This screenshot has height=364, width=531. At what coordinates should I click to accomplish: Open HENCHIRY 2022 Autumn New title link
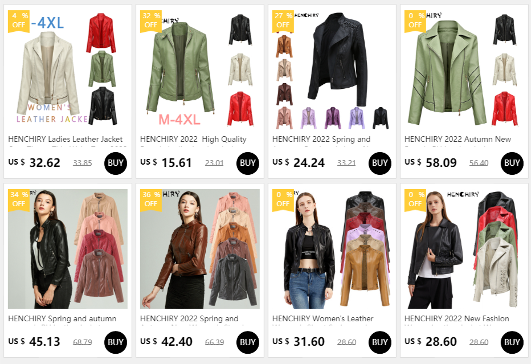(458, 139)
